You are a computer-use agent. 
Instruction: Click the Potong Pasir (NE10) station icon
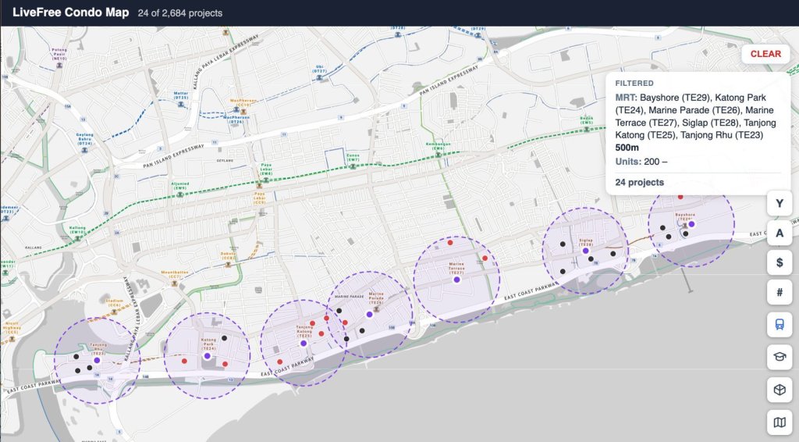click(59, 66)
